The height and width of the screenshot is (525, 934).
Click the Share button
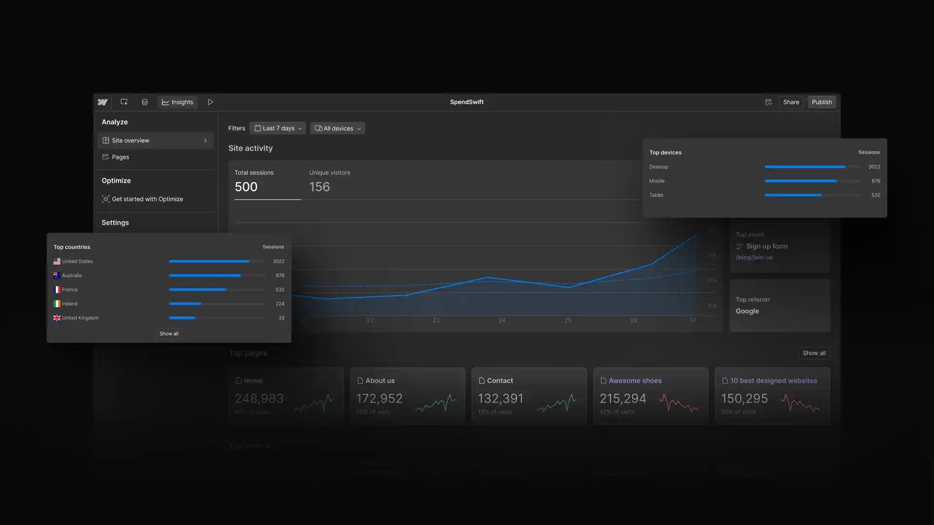[x=791, y=102]
